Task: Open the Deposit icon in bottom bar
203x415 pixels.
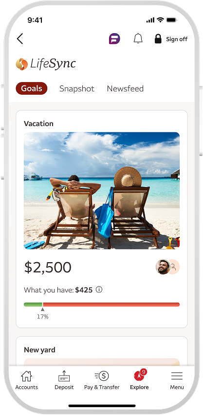Action: point(64,376)
